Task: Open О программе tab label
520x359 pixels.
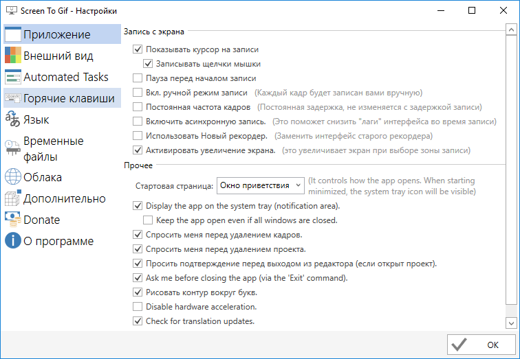Action: click(58, 241)
